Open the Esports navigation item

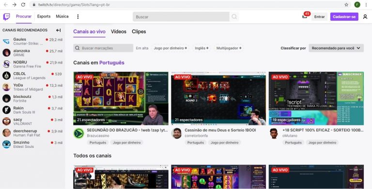pos(44,16)
